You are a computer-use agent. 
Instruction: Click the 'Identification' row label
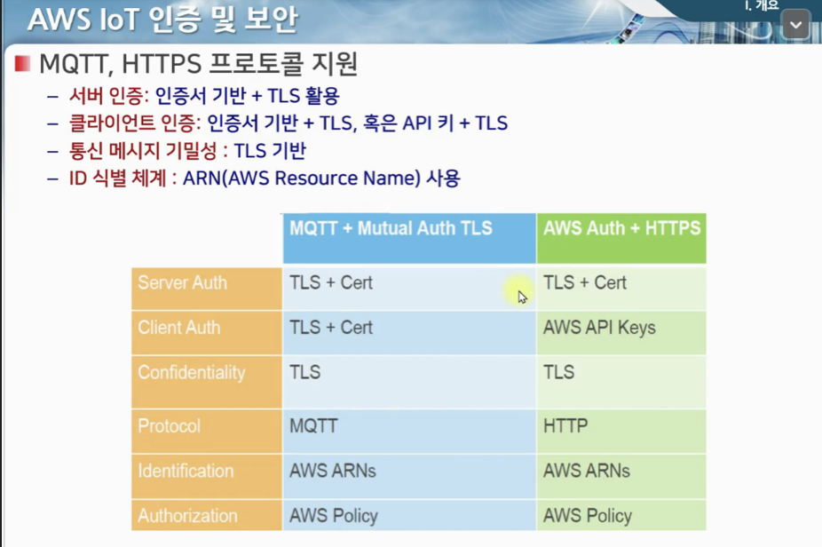207,476
